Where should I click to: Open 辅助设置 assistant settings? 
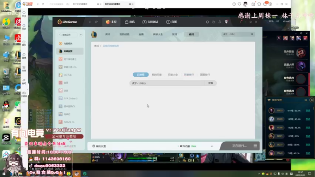[x=99, y=146]
